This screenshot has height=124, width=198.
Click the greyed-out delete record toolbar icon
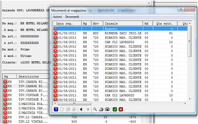[74, 109]
